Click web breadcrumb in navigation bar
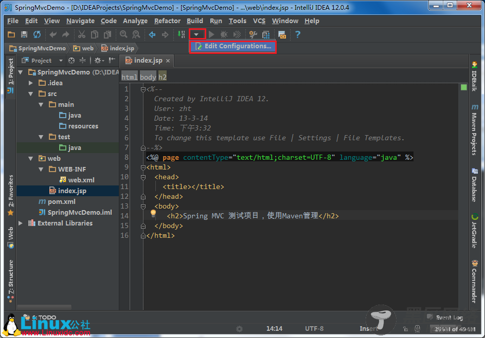Screen dimensions: 485x338 [x=83, y=48]
